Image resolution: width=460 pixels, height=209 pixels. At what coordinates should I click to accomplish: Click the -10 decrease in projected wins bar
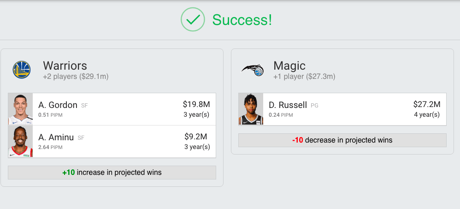point(342,140)
